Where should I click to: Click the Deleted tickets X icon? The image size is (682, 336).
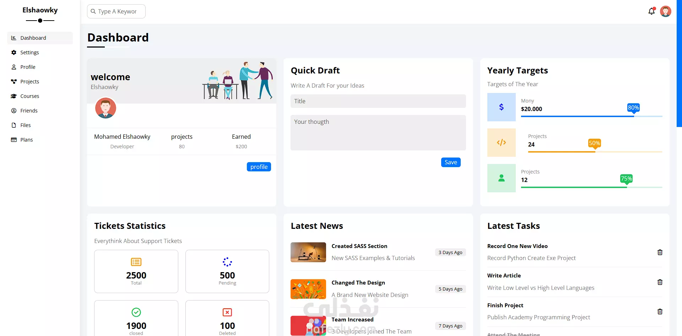(227, 312)
